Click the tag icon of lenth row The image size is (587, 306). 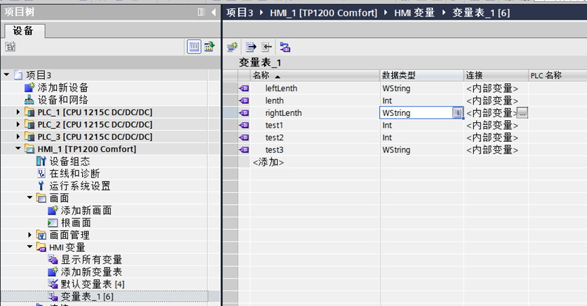click(244, 100)
